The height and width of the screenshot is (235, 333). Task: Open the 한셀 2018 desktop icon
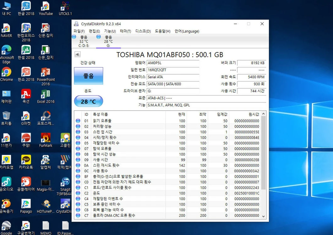pos(26,52)
